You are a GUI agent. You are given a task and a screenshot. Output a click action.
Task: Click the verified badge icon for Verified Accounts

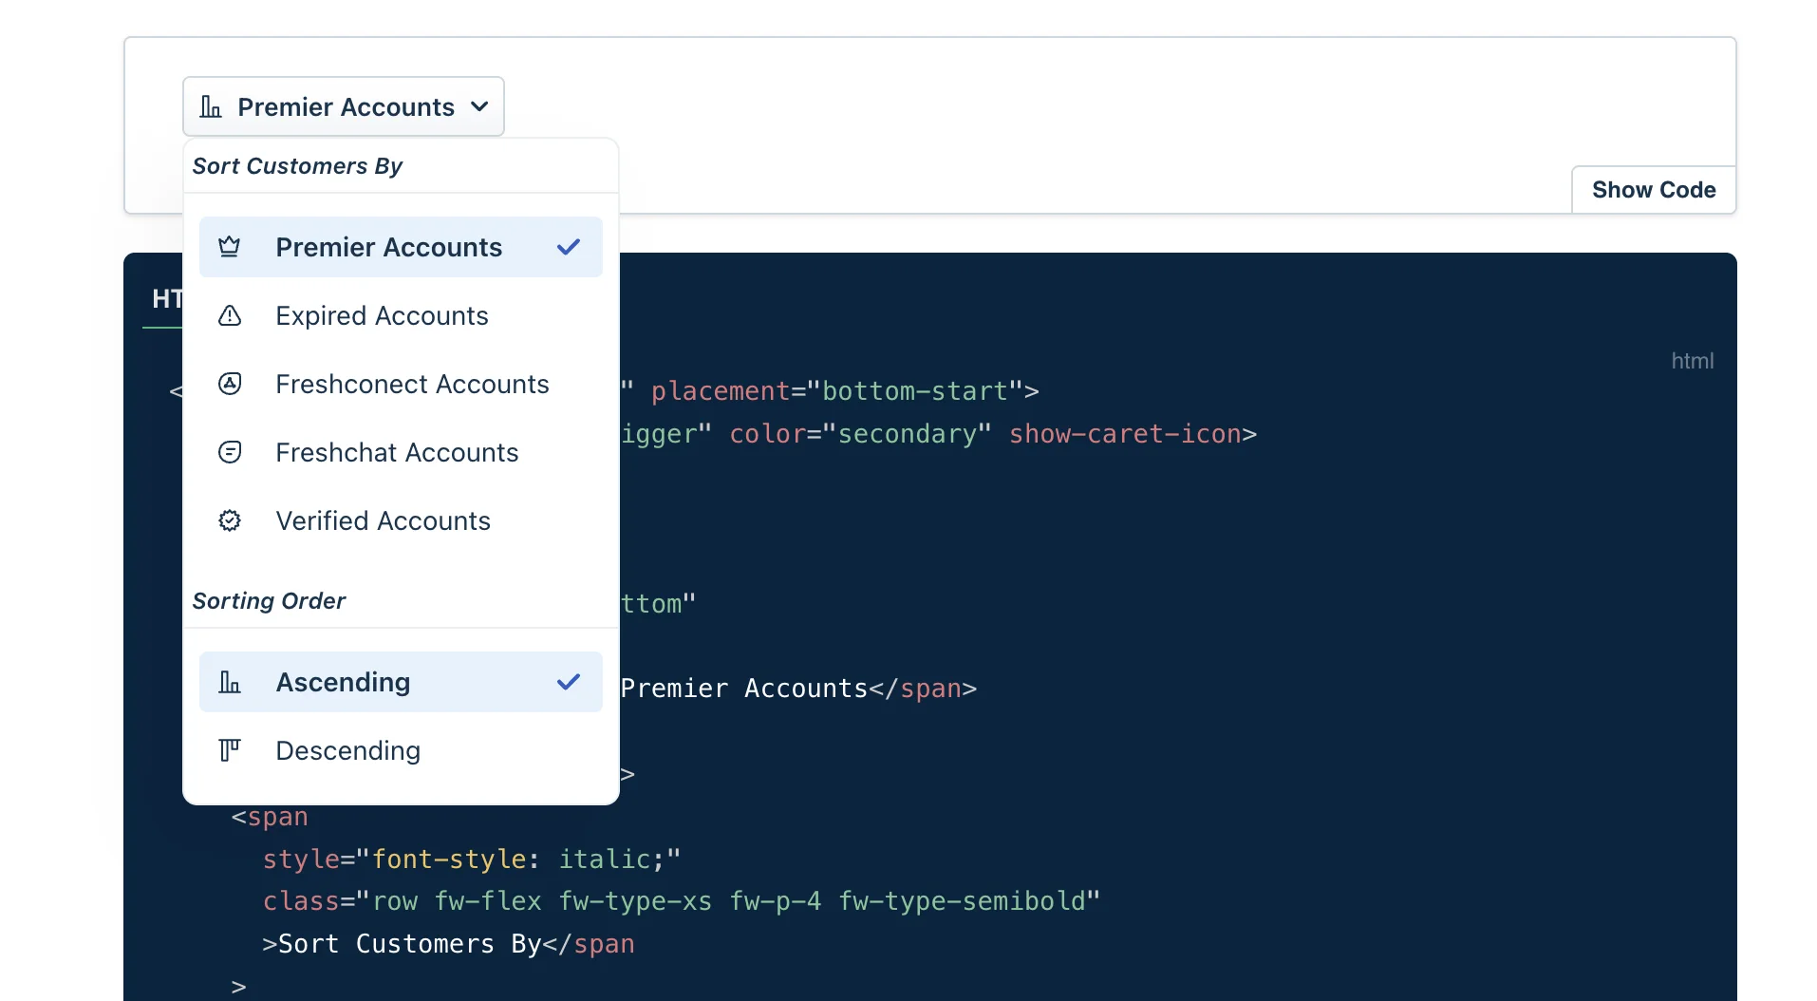point(229,520)
